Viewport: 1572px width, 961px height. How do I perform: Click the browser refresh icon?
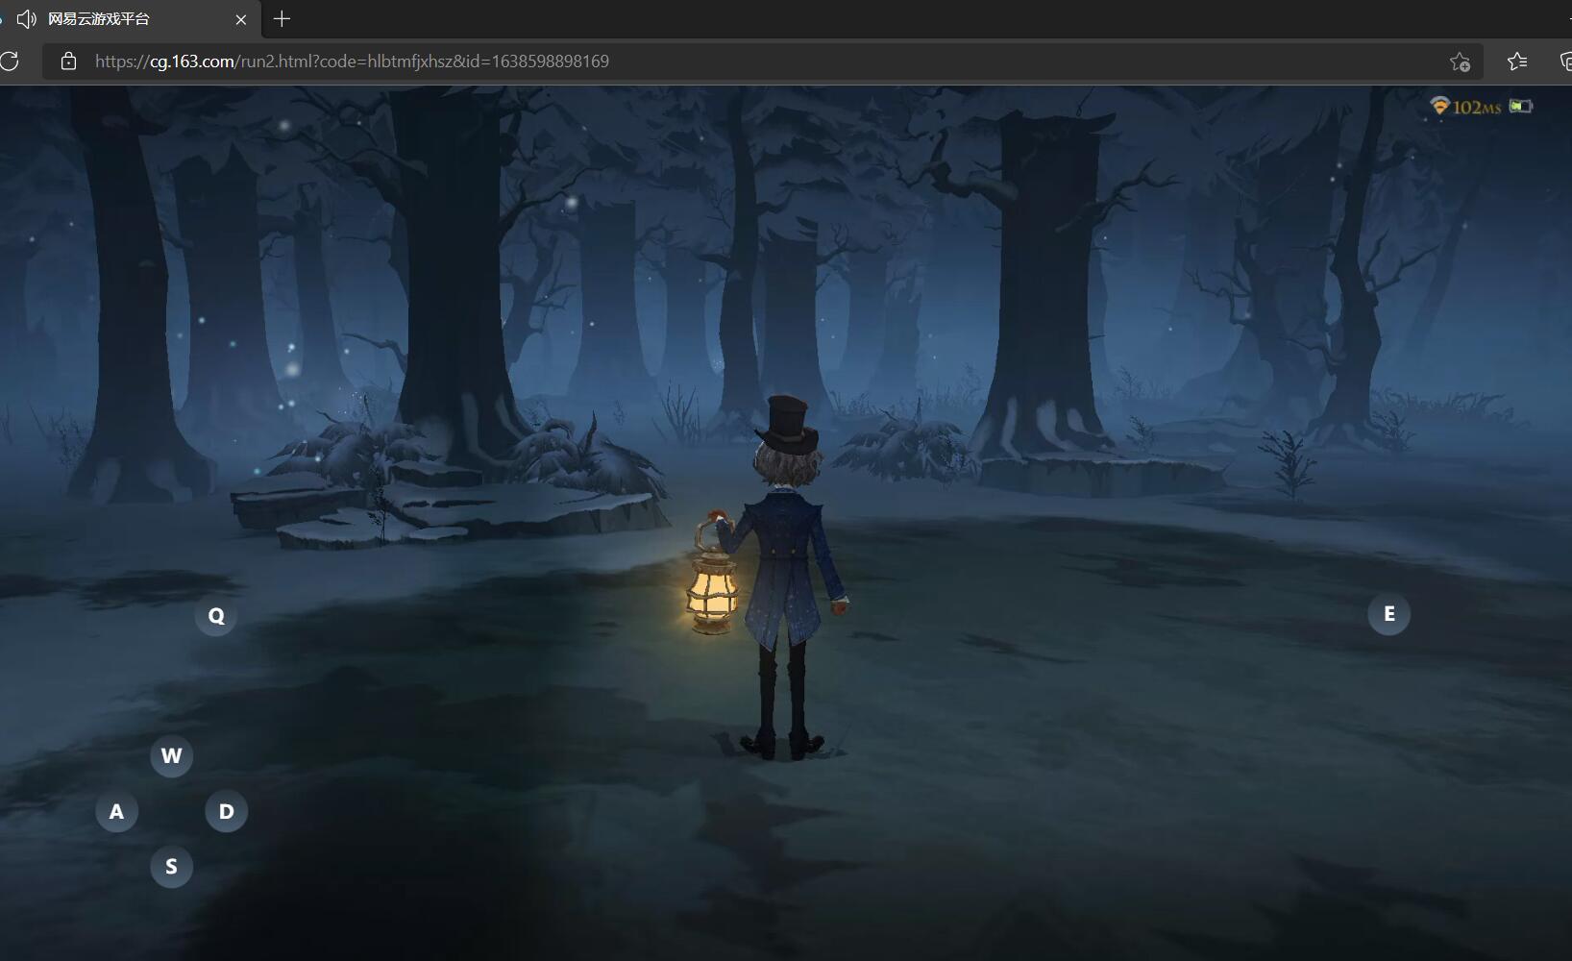click(10, 62)
